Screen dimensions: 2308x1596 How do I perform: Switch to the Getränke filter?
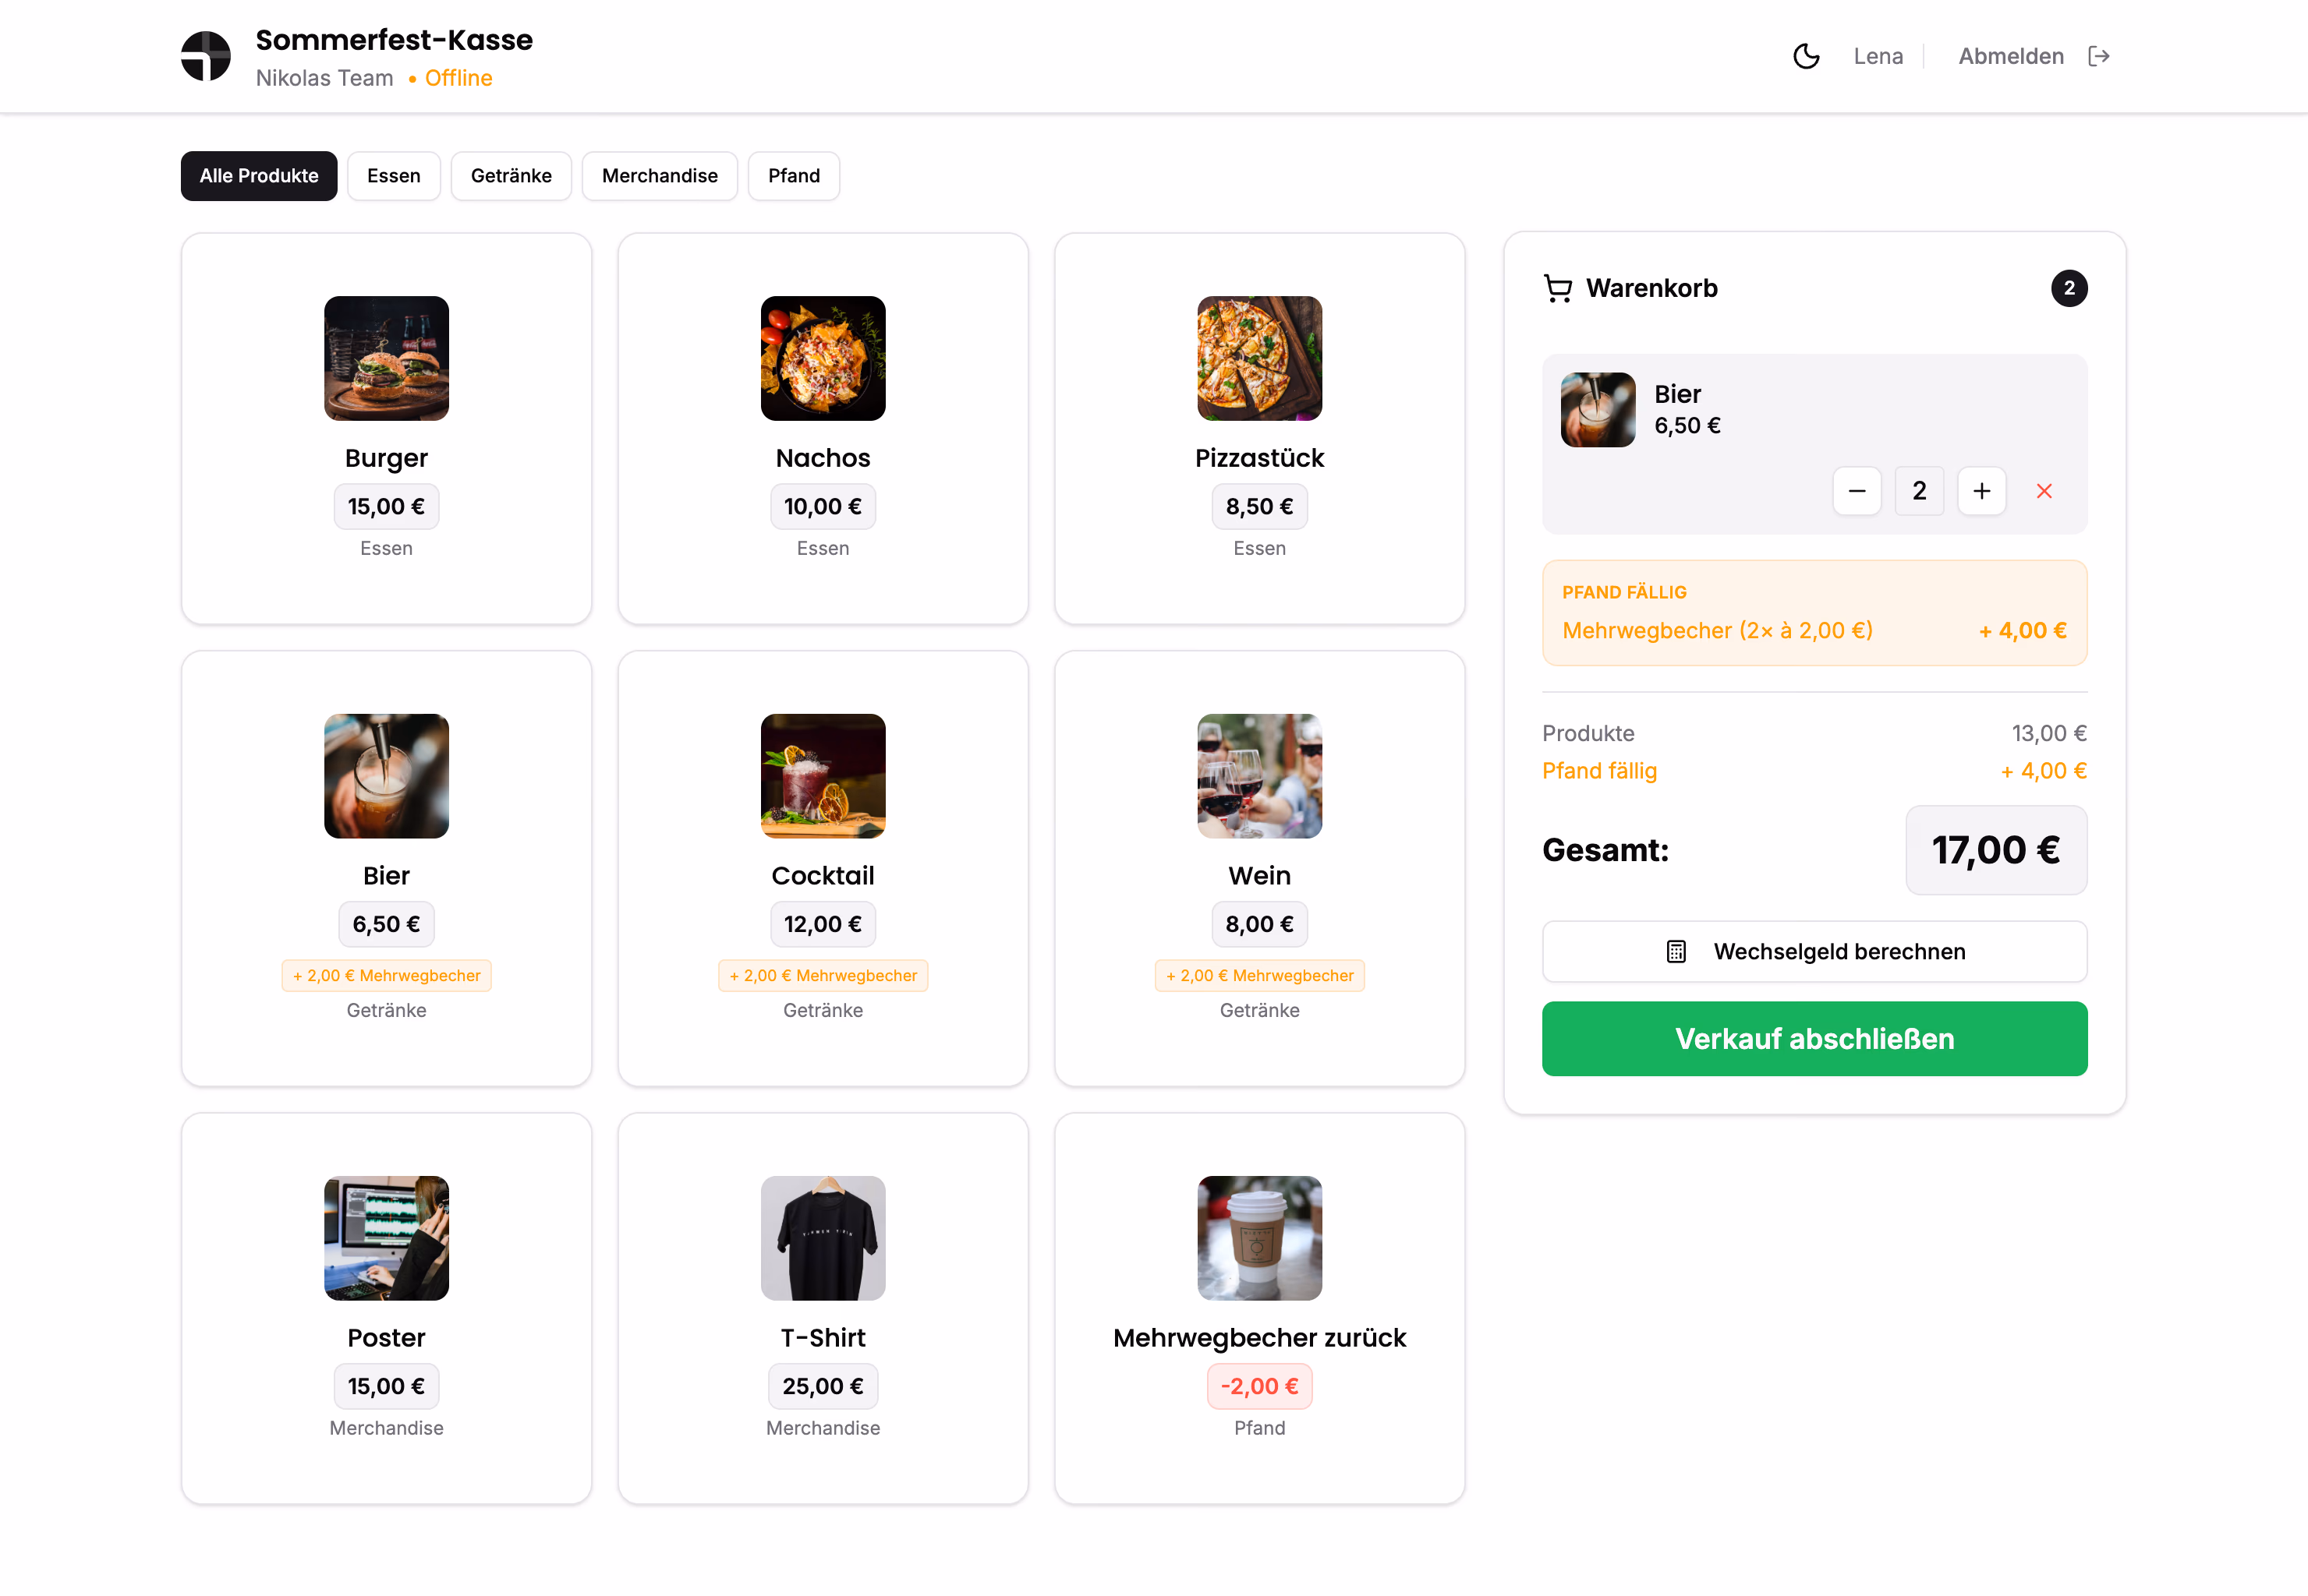(512, 176)
